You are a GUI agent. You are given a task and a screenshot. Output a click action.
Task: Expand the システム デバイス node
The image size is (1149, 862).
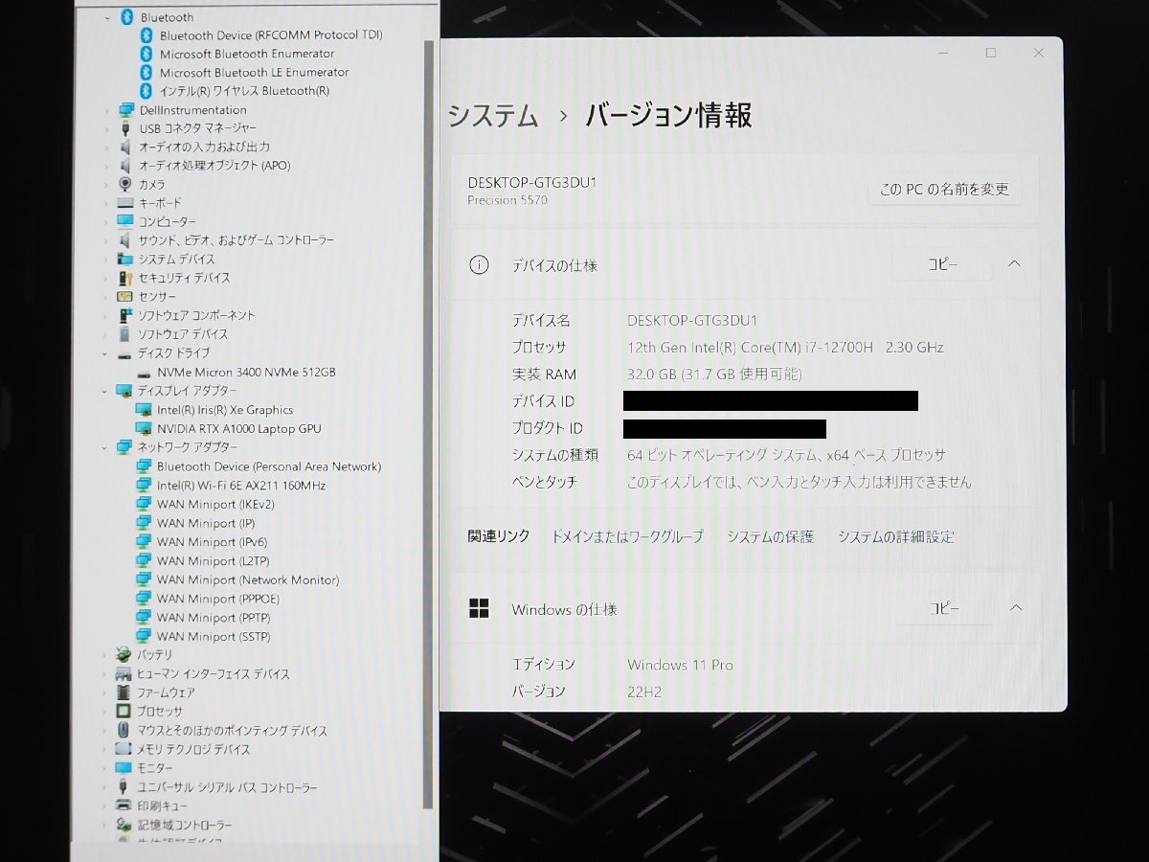pos(106,260)
